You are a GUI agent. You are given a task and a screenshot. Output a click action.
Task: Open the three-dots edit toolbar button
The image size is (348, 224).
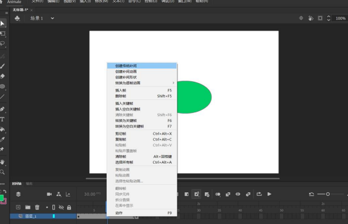click(2, 184)
